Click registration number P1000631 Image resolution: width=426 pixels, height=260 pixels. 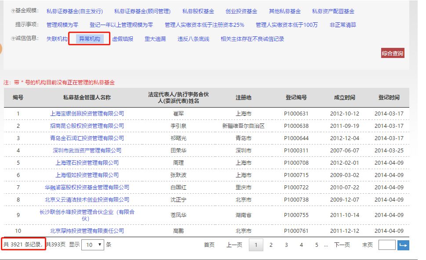(296, 113)
